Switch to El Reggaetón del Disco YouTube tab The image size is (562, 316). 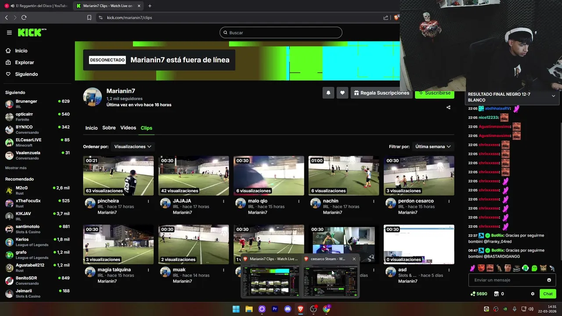click(36, 6)
